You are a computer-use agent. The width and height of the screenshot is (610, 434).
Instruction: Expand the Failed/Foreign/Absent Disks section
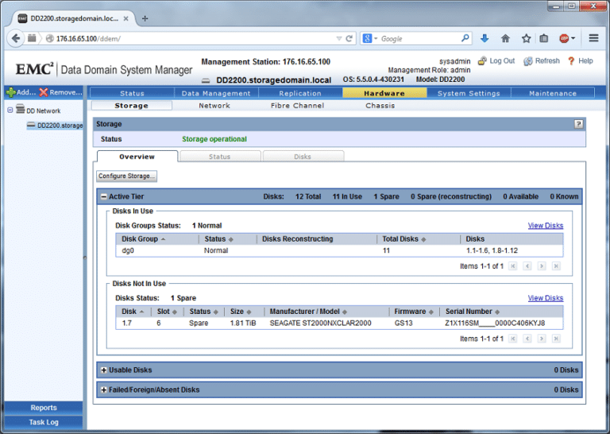[104, 389]
